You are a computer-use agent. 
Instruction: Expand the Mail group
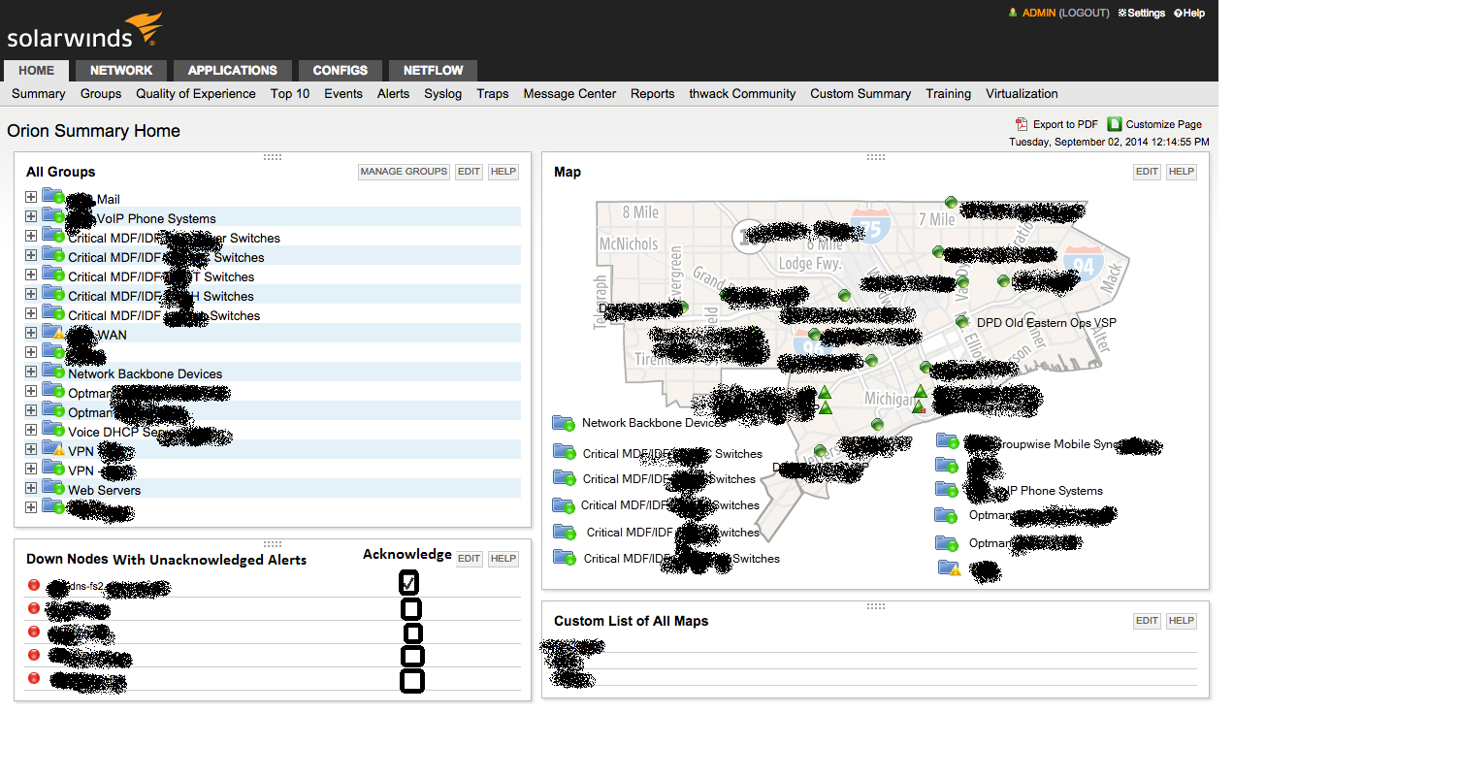click(x=31, y=198)
